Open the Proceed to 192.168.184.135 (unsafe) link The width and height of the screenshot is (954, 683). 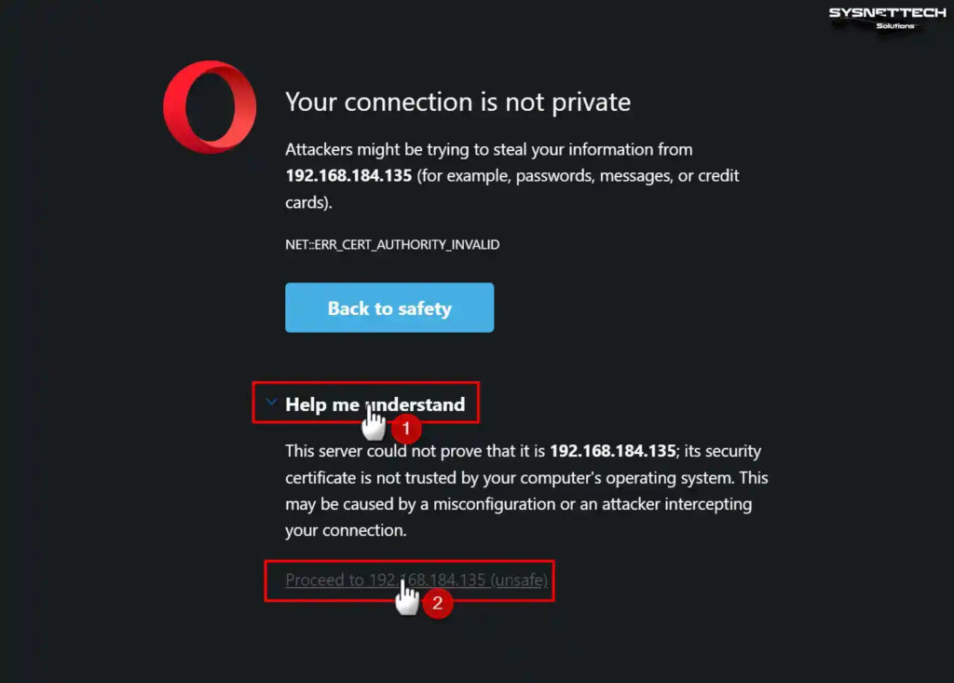tap(416, 581)
